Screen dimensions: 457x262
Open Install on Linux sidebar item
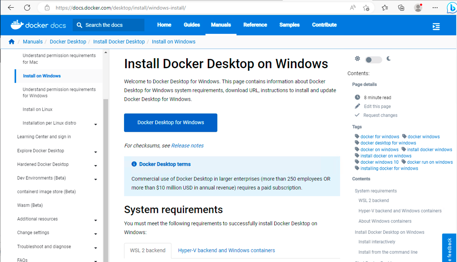[38, 109]
